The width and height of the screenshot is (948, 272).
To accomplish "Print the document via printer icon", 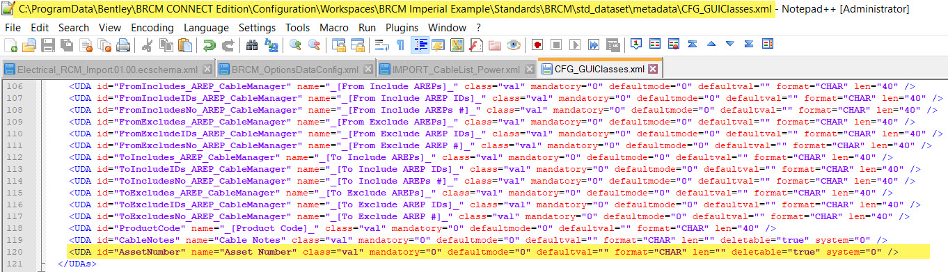I will tap(123, 45).
